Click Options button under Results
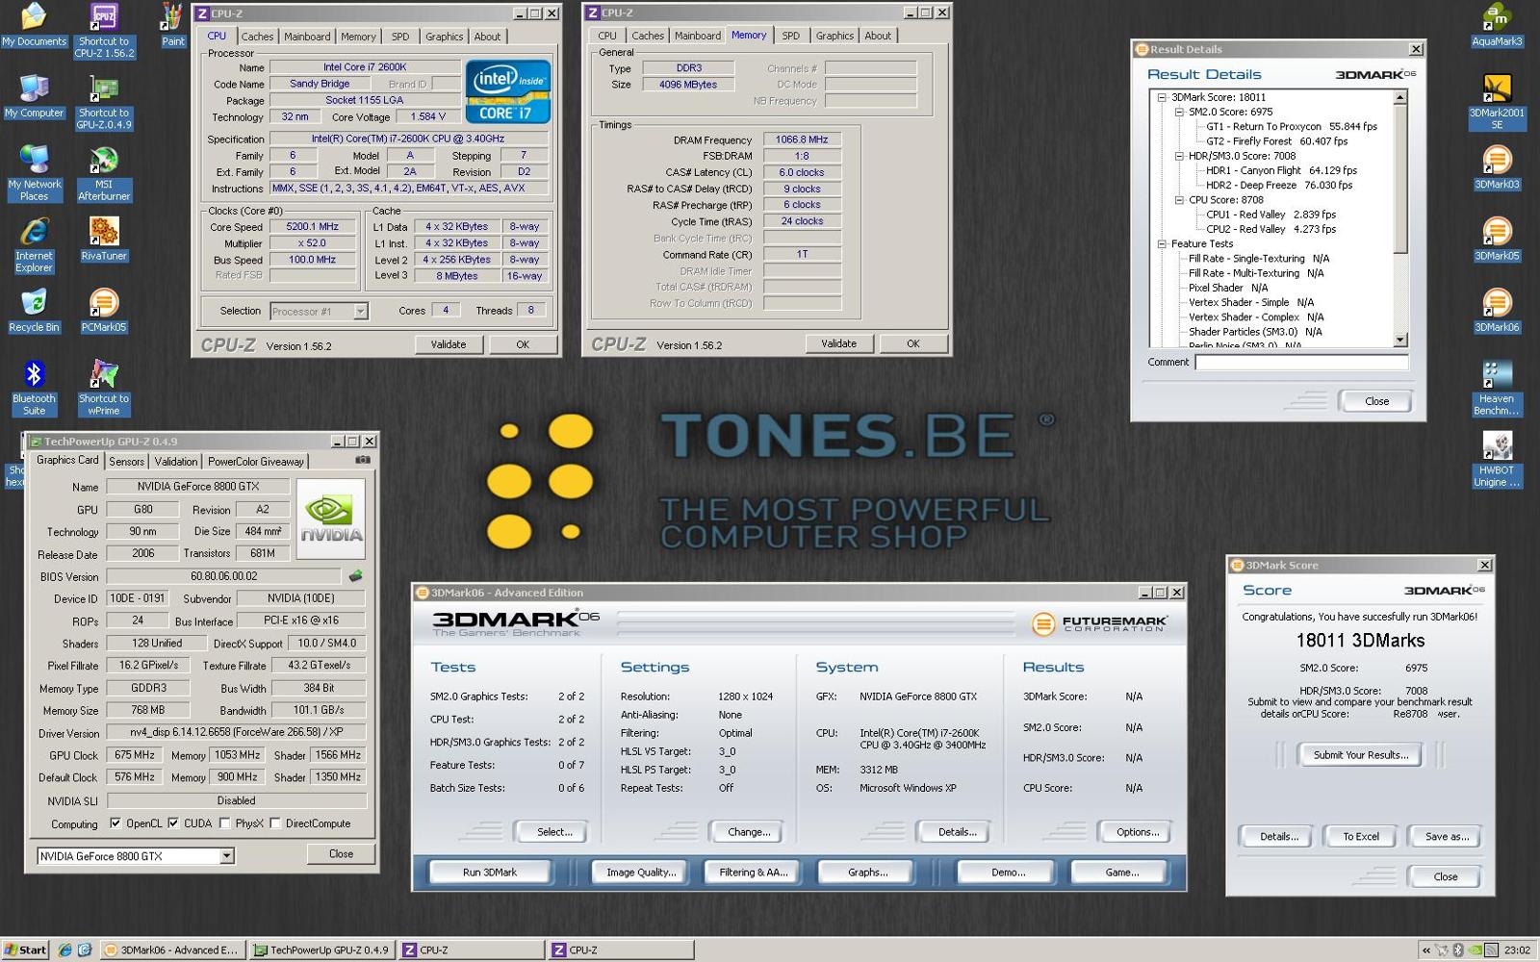The height and width of the screenshot is (962, 1540). click(x=1138, y=832)
